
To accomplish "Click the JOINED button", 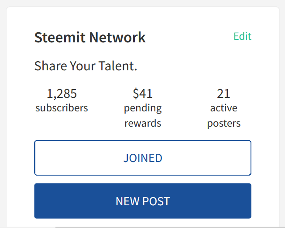I will tap(143, 158).
